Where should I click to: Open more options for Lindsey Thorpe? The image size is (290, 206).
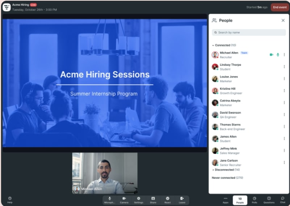point(284,66)
